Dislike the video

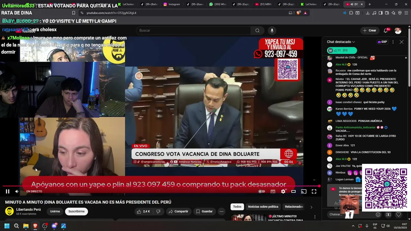(x=158, y=211)
